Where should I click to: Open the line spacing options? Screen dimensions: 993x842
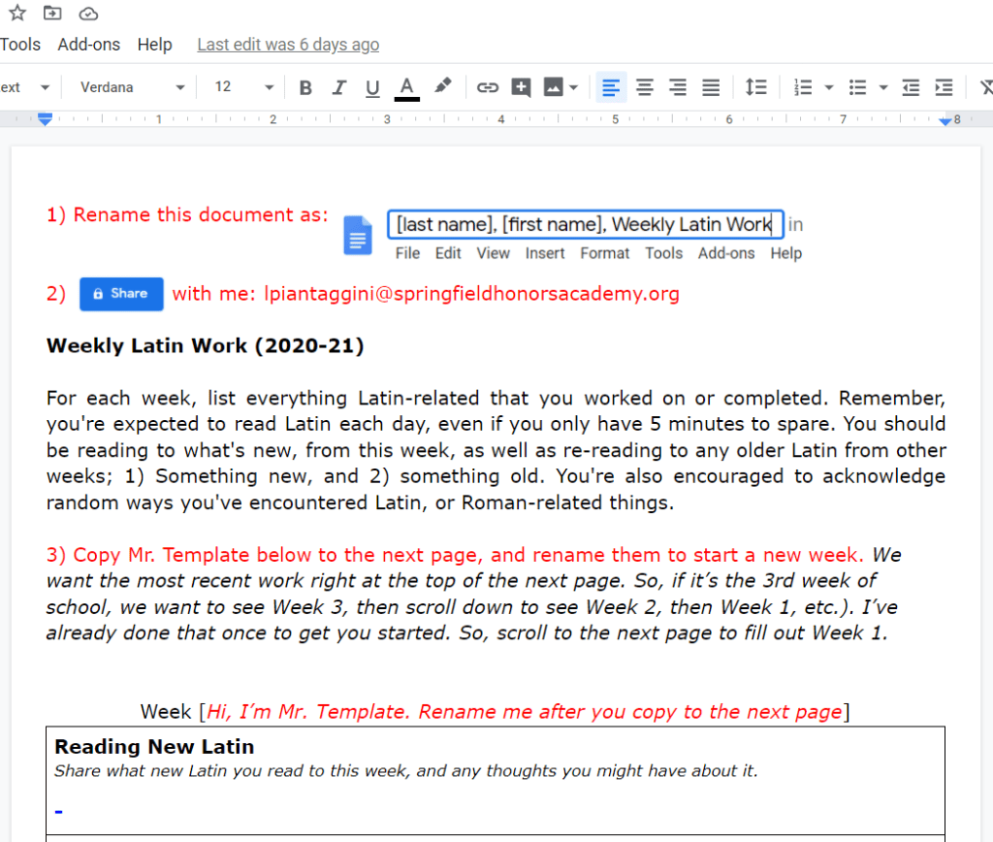[x=755, y=87]
